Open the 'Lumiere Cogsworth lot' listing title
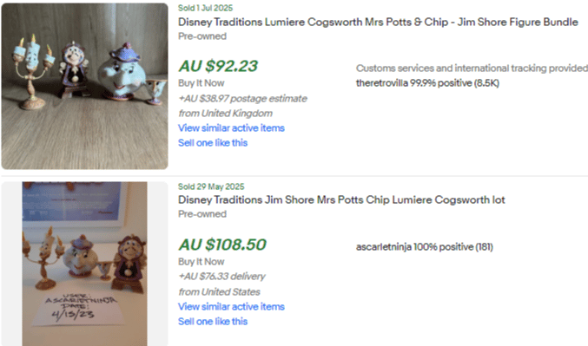The width and height of the screenshot is (588, 346). pos(341,200)
